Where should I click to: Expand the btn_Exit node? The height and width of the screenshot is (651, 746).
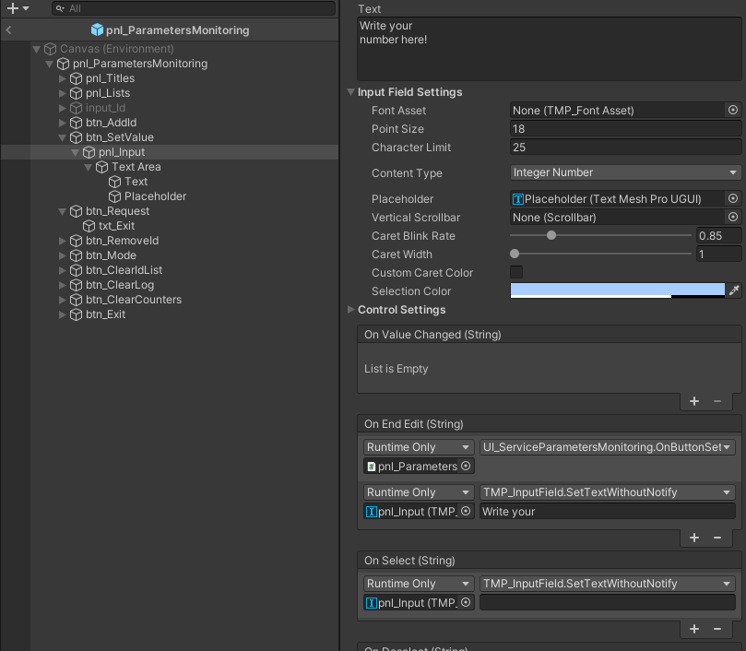pos(62,314)
